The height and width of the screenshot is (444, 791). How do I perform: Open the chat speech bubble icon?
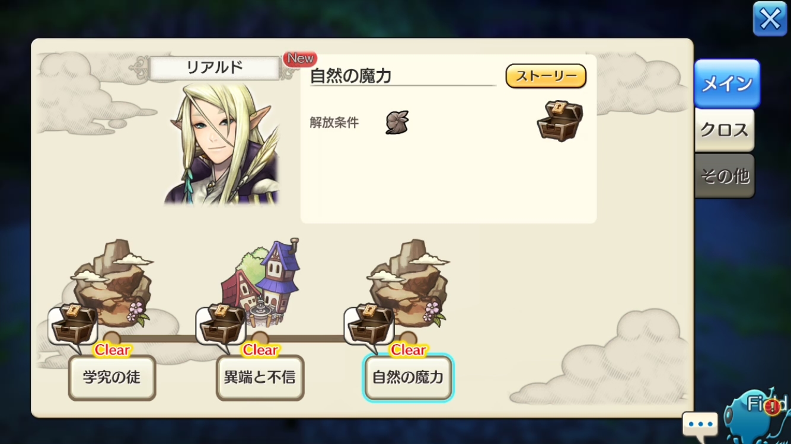(700, 424)
